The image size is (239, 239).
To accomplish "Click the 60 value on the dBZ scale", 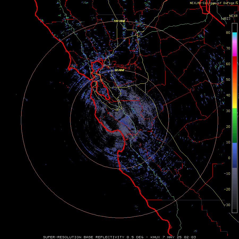I will pos(228,64).
